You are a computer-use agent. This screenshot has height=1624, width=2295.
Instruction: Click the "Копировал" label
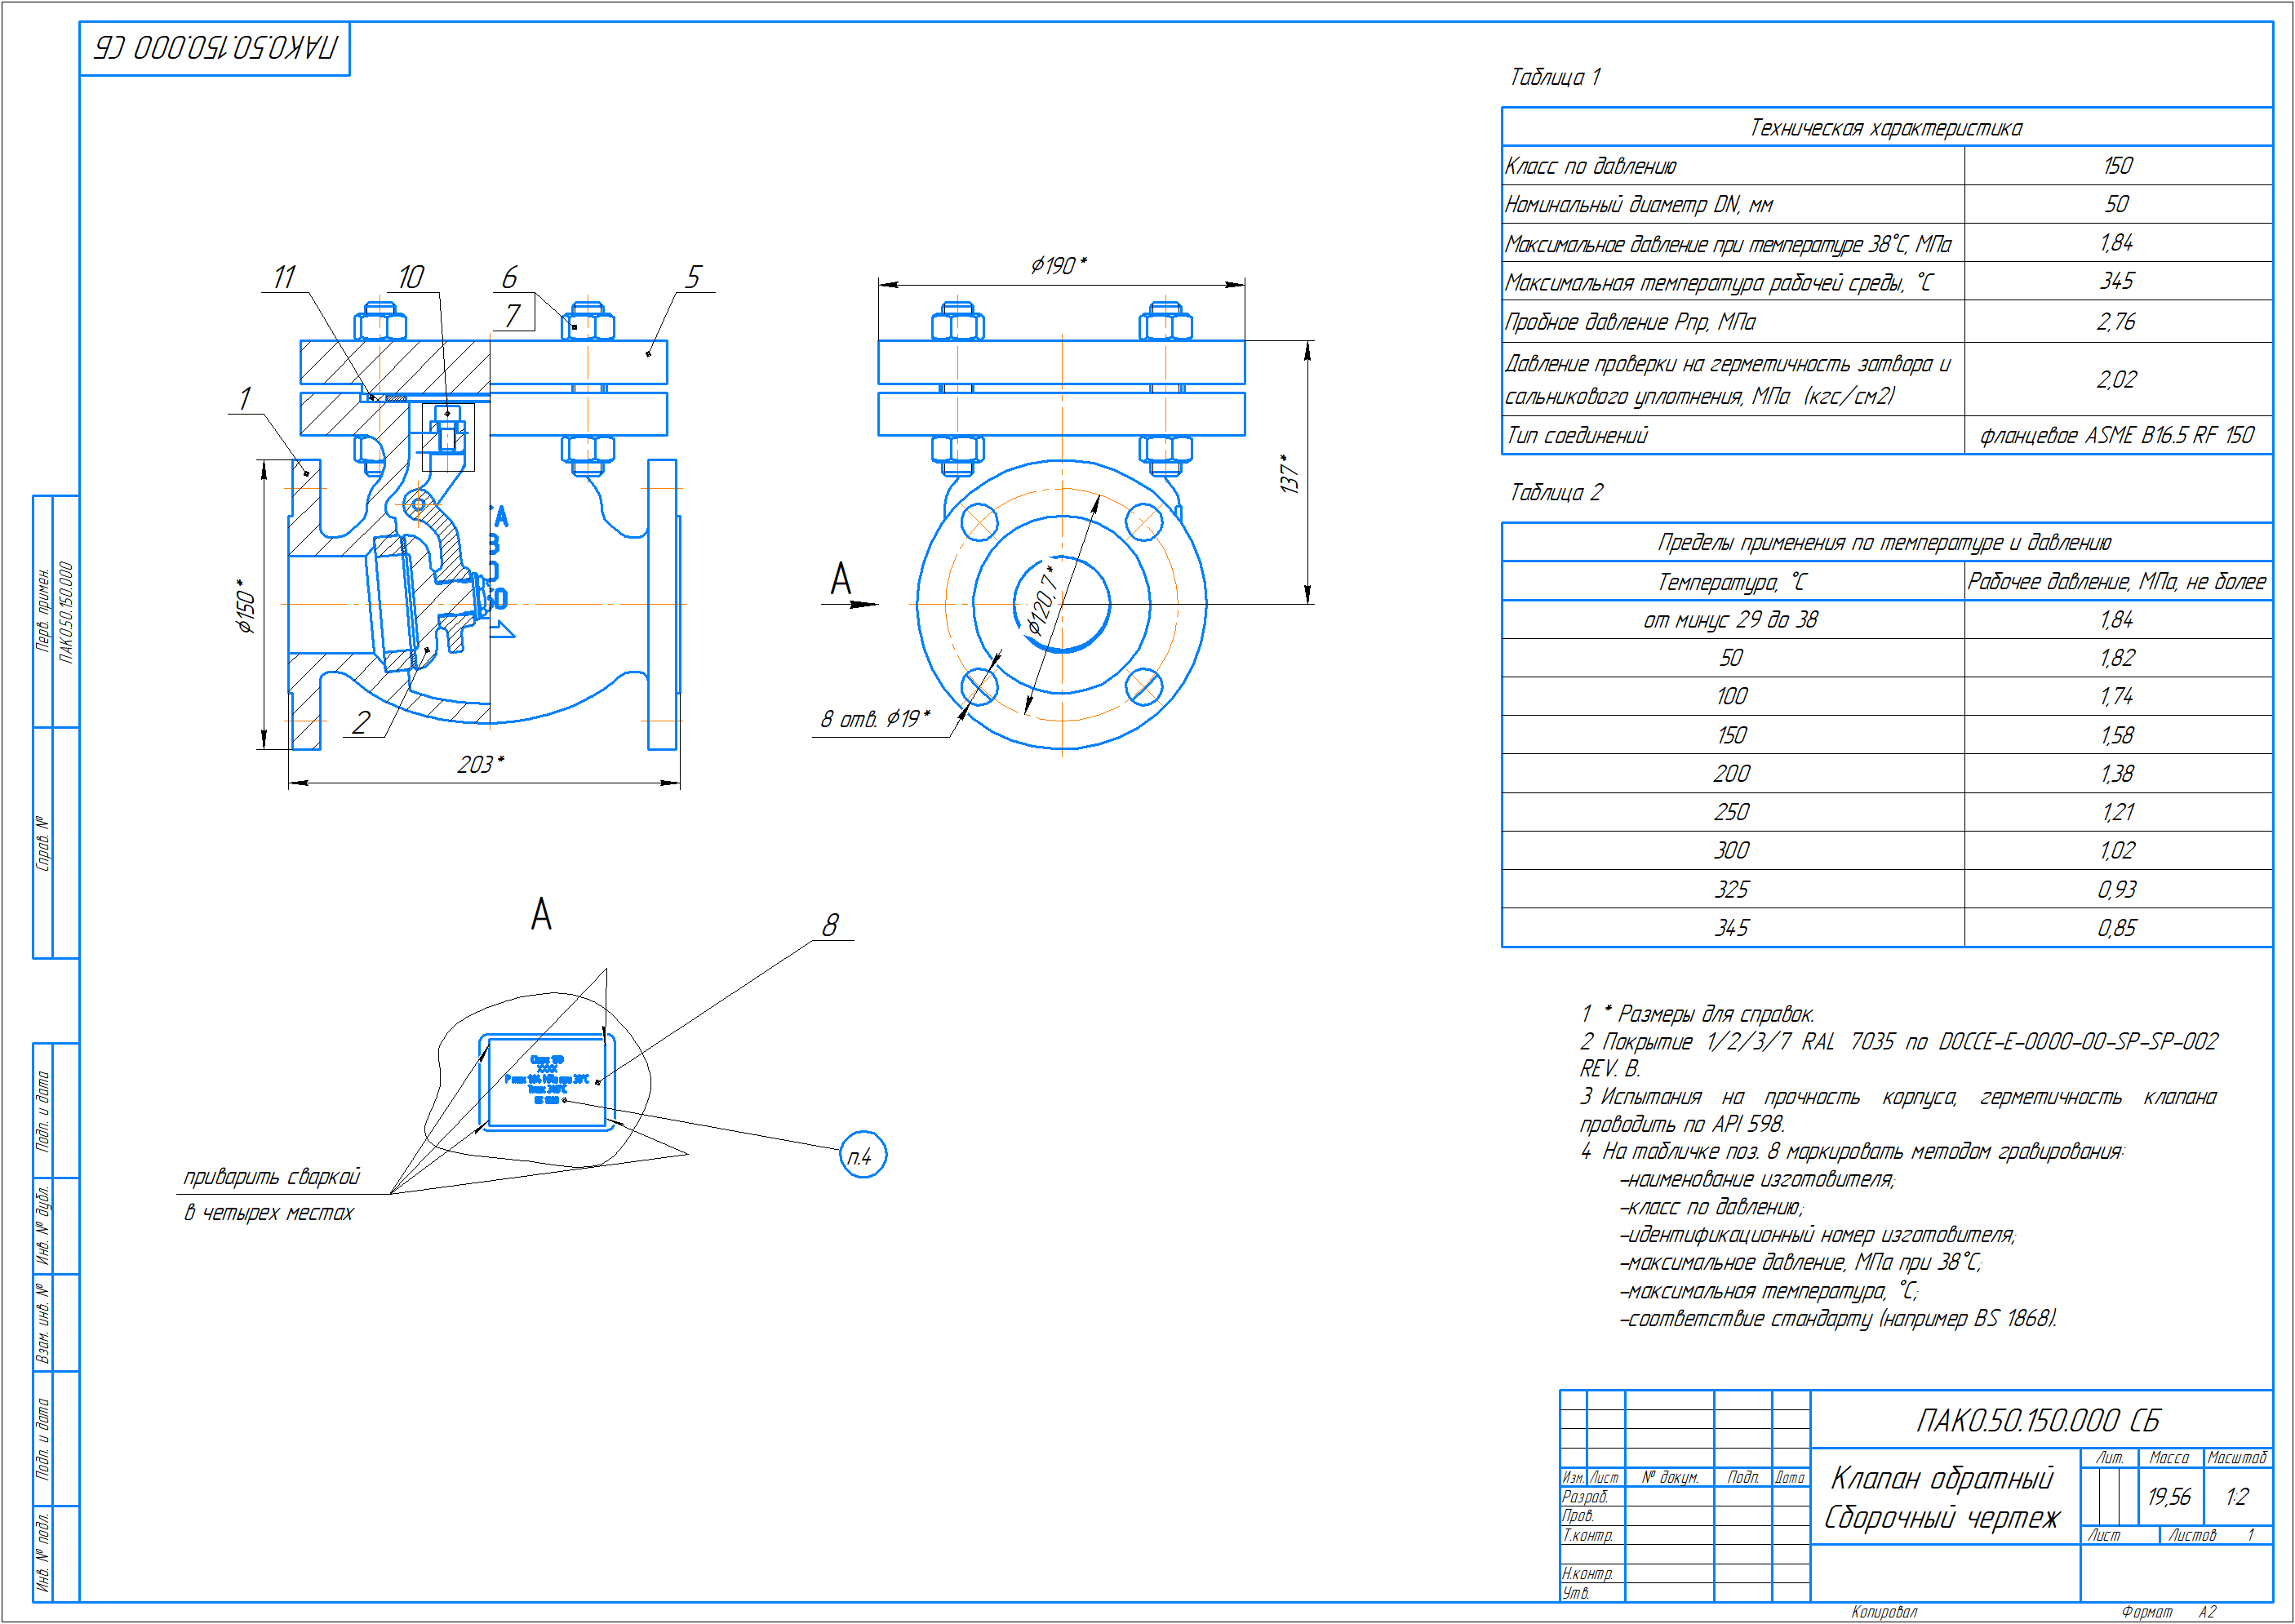click(1884, 1612)
